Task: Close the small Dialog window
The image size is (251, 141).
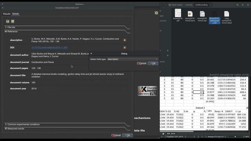Action: (x=91, y=54)
